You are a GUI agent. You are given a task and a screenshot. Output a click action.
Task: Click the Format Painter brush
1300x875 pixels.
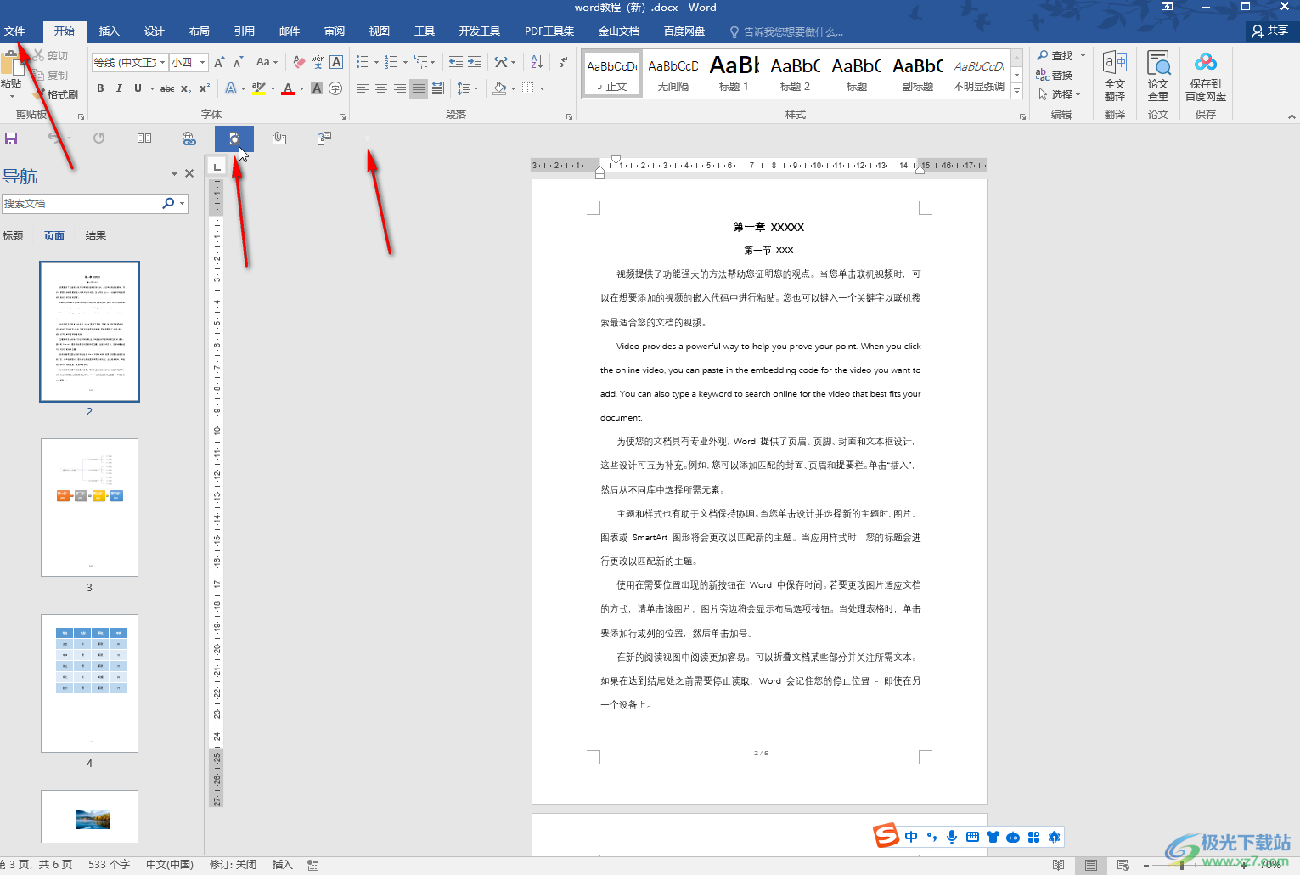click(56, 94)
